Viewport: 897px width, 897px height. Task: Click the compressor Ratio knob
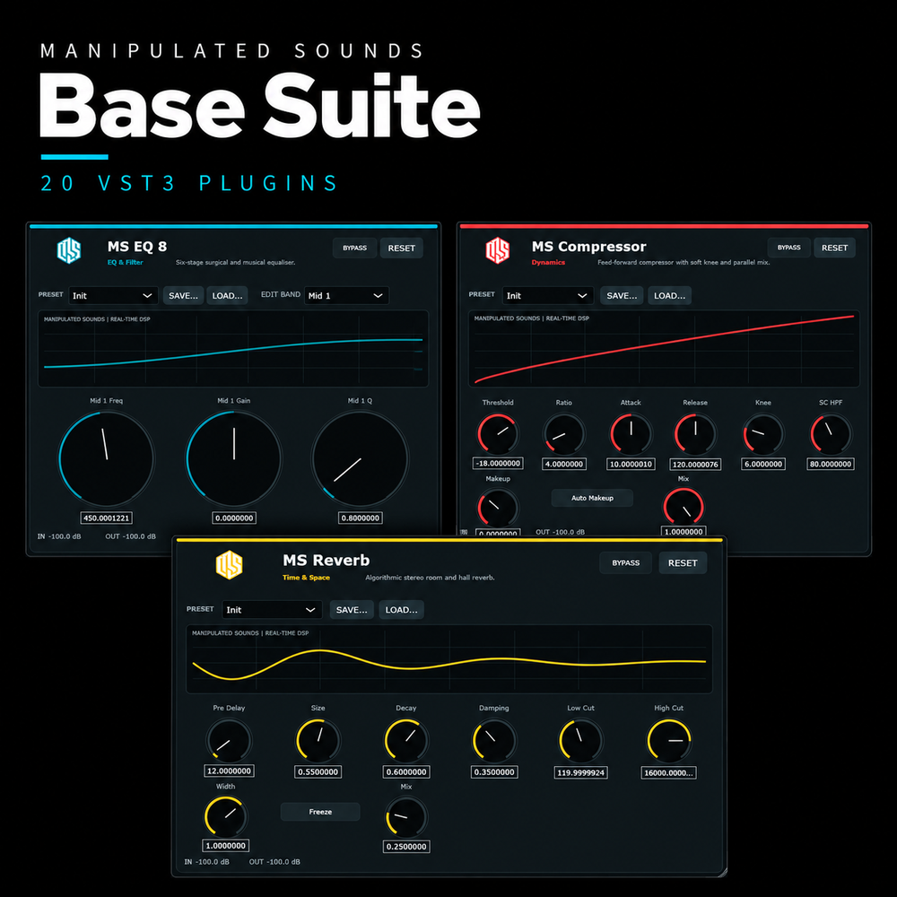[x=563, y=435]
